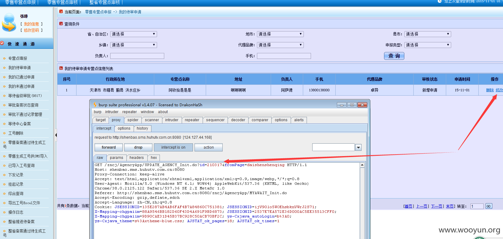Open 我的待审申请 in sidebar
Image resolution: width=503 pixels, height=239 pixels.
coord(19,68)
